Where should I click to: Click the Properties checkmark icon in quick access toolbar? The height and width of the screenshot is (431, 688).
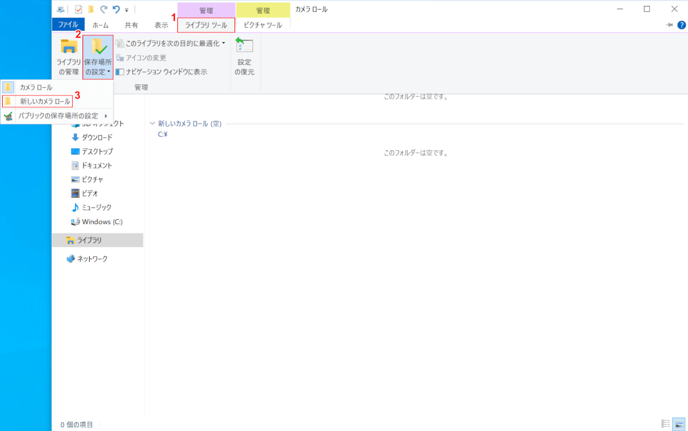point(78,9)
